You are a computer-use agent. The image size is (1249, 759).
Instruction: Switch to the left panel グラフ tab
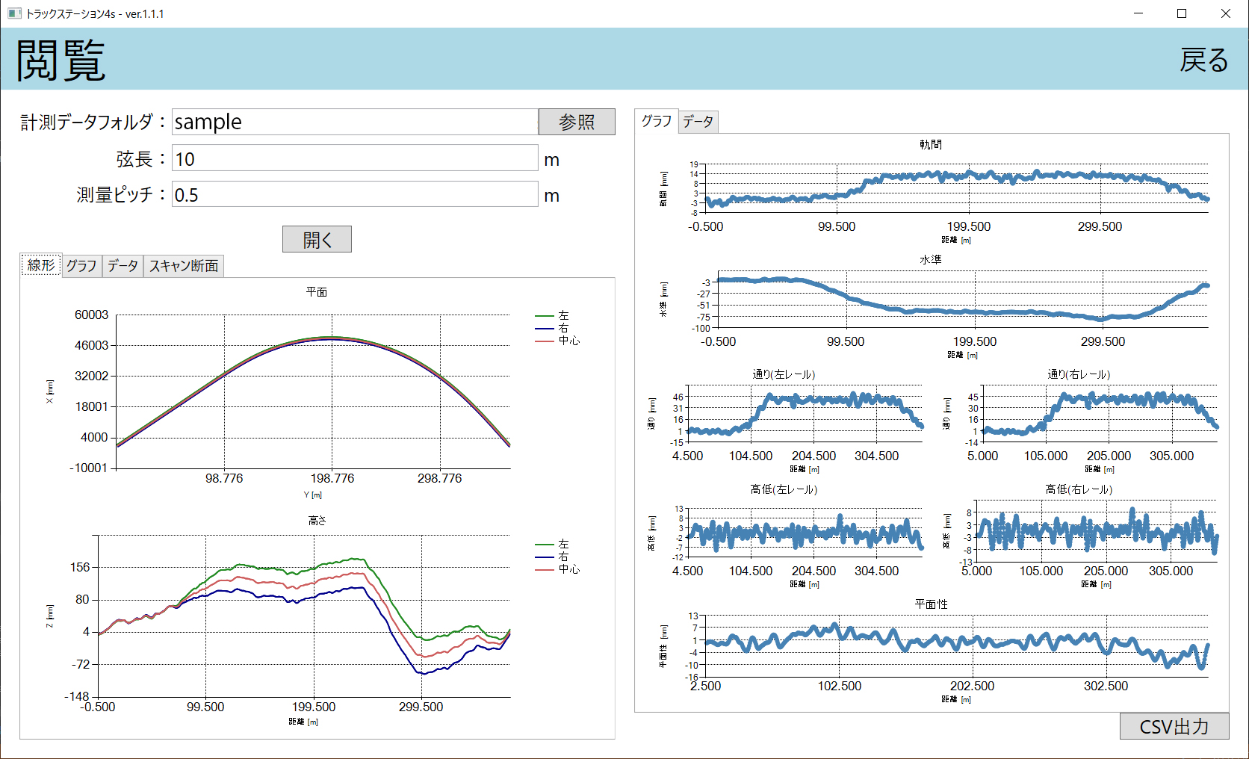(x=81, y=265)
